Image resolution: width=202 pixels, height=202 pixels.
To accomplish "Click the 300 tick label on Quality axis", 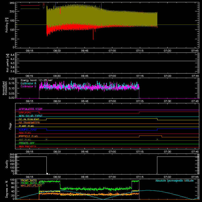I will point(12,155).
